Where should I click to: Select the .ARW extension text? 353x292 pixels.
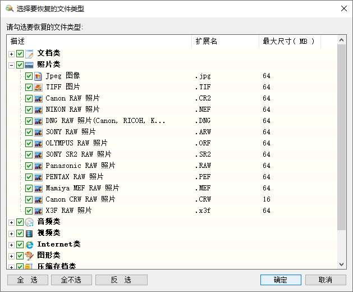point(203,132)
